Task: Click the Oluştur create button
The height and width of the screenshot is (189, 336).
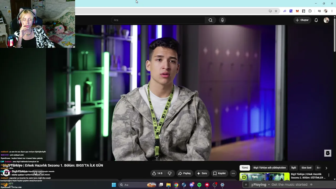Action: coord(302,20)
